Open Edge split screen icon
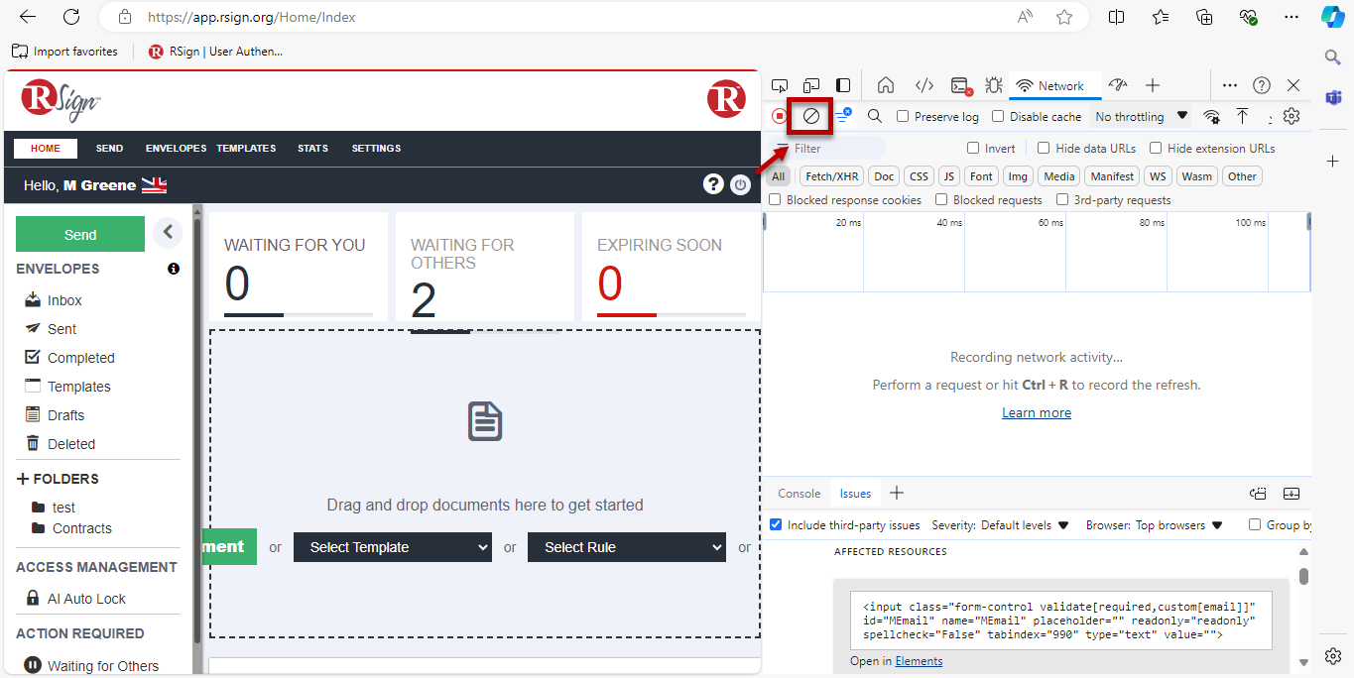The height and width of the screenshot is (678, 1354). (x=1116, y=17)
